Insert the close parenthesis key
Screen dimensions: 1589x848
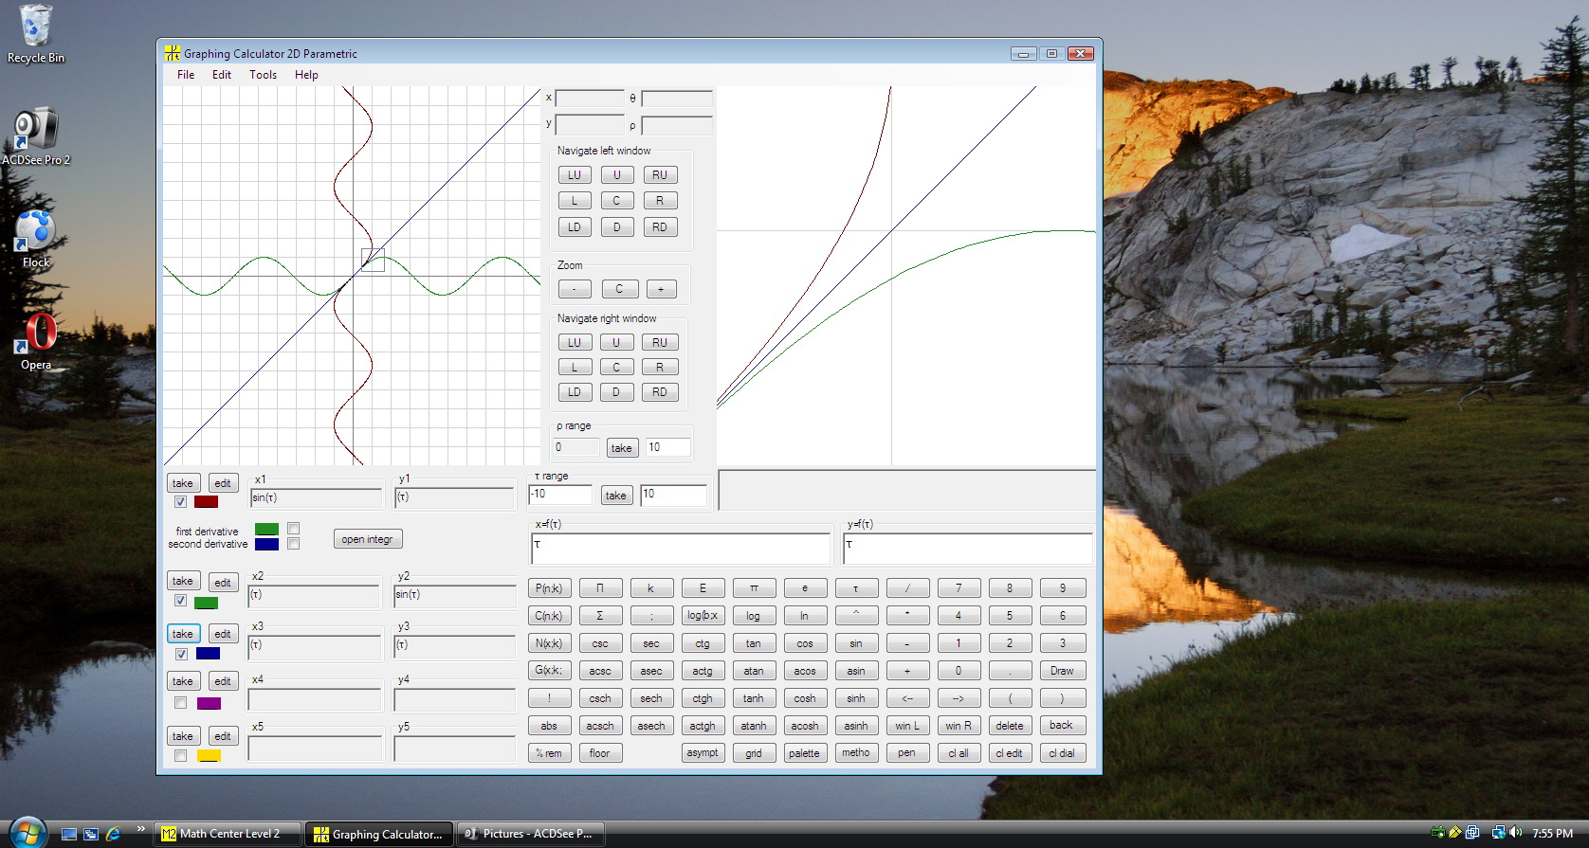[x=1062, y=698]
